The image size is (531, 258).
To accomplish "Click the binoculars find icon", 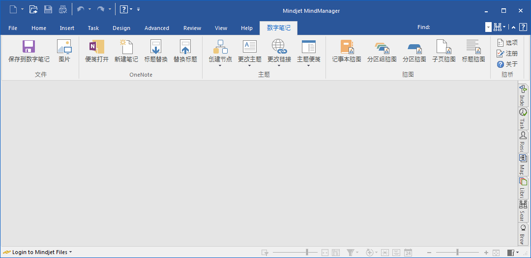I will point(498,28).
